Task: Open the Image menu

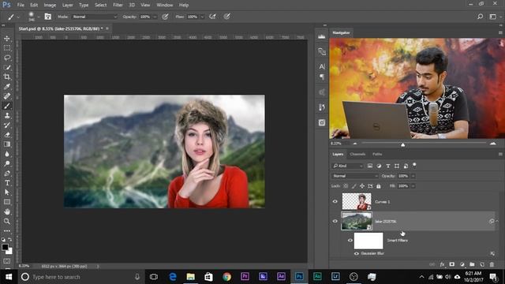Action: [x=50, y=6]
